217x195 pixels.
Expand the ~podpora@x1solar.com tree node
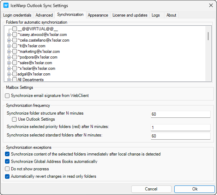point(9,57)
